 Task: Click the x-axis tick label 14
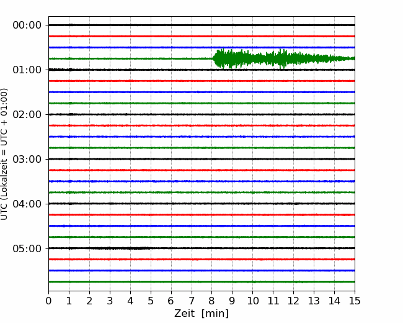(x=334, y=301)
